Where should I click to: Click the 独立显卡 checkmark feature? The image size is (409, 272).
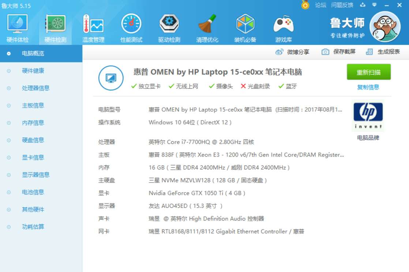pos(146,86)
